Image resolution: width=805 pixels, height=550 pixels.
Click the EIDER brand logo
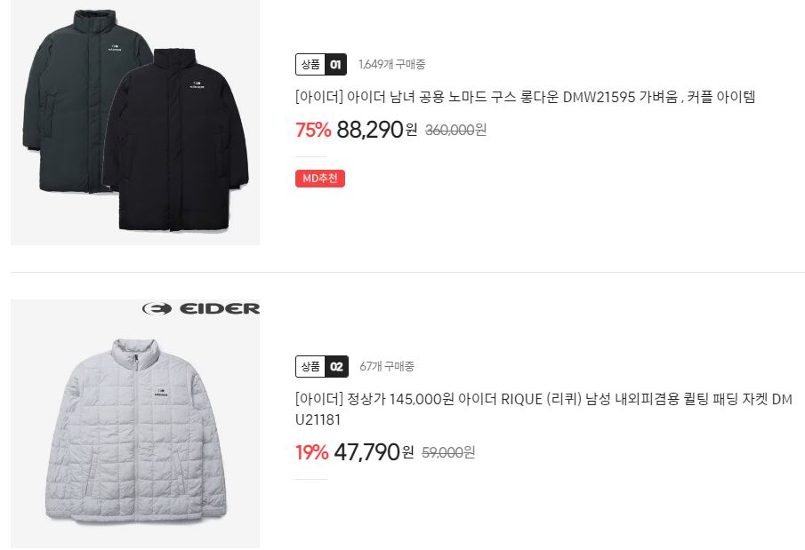point(201,309)
